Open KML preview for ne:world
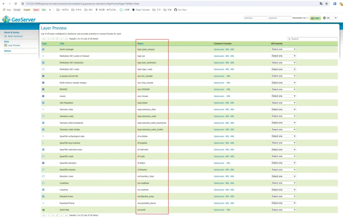This screenshot has height=219, width=343. pos(228,210)
